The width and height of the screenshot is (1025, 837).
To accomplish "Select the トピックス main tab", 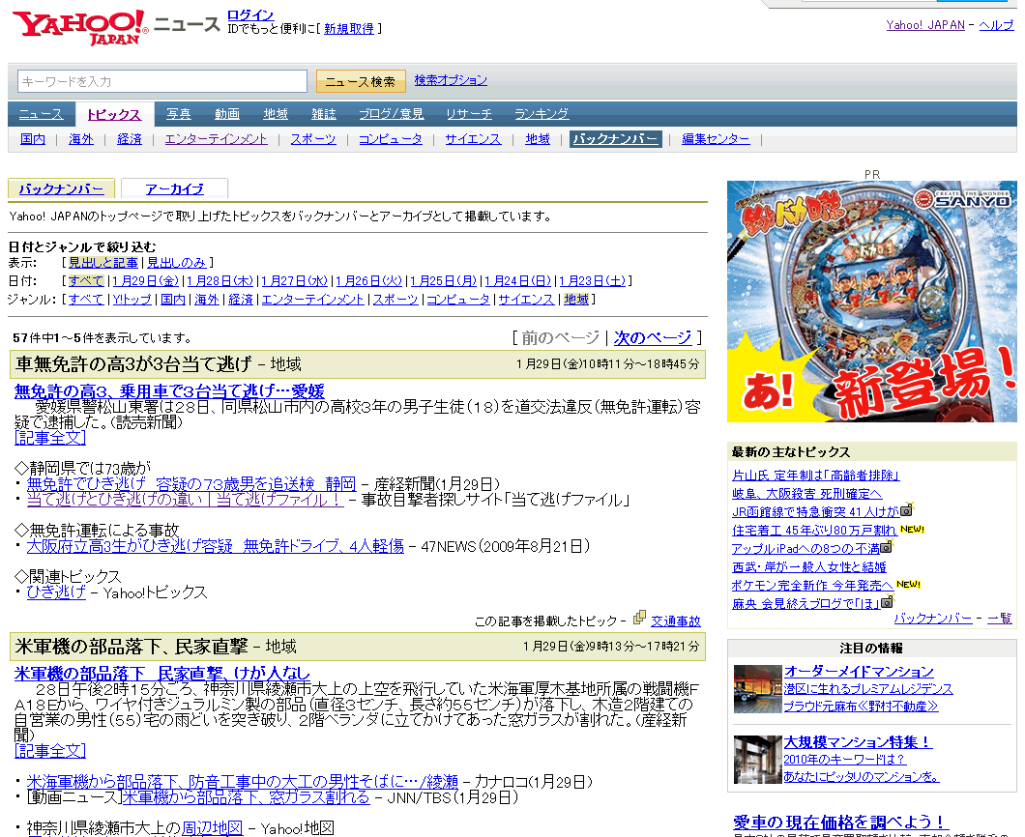I will (114, 114).
